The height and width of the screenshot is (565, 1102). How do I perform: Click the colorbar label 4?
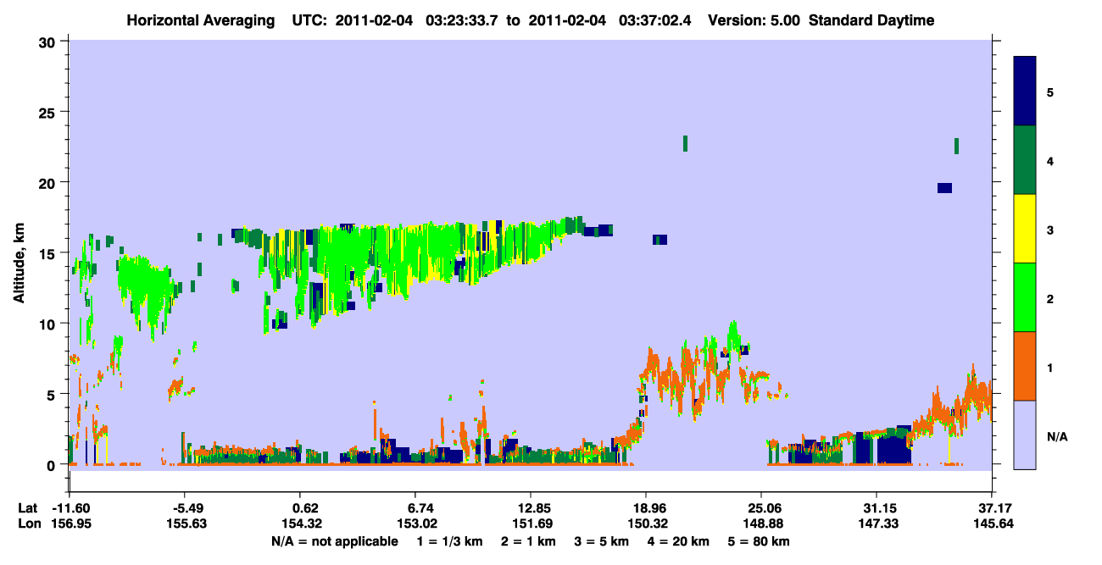point(1049,160)
